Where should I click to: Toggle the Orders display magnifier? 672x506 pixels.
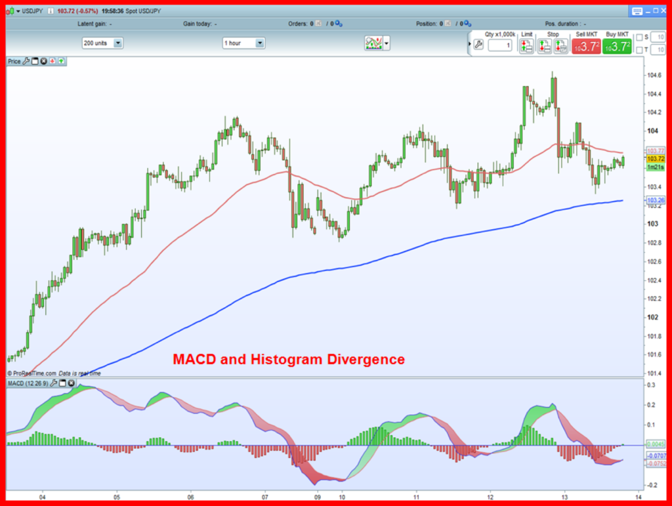pos(339,23)
